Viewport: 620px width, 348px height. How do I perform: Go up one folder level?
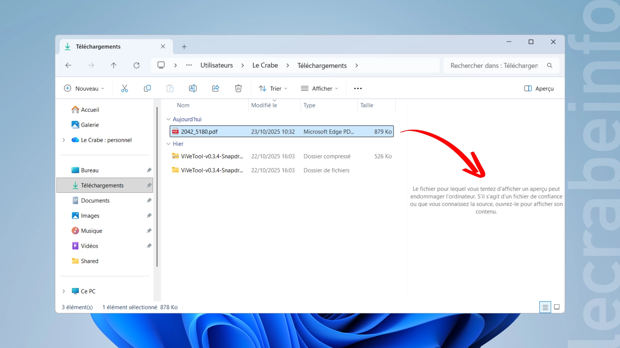tap(114, 65)
